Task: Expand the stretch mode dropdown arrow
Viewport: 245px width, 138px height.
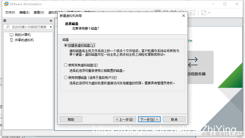Action: [209, 13]
